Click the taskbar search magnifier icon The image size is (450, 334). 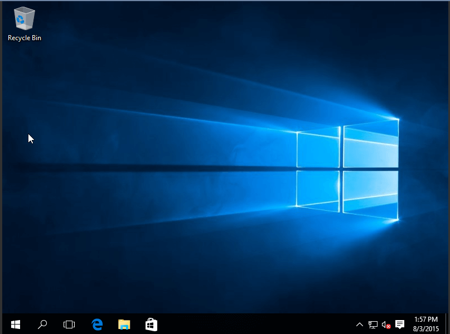coord(42,324)
